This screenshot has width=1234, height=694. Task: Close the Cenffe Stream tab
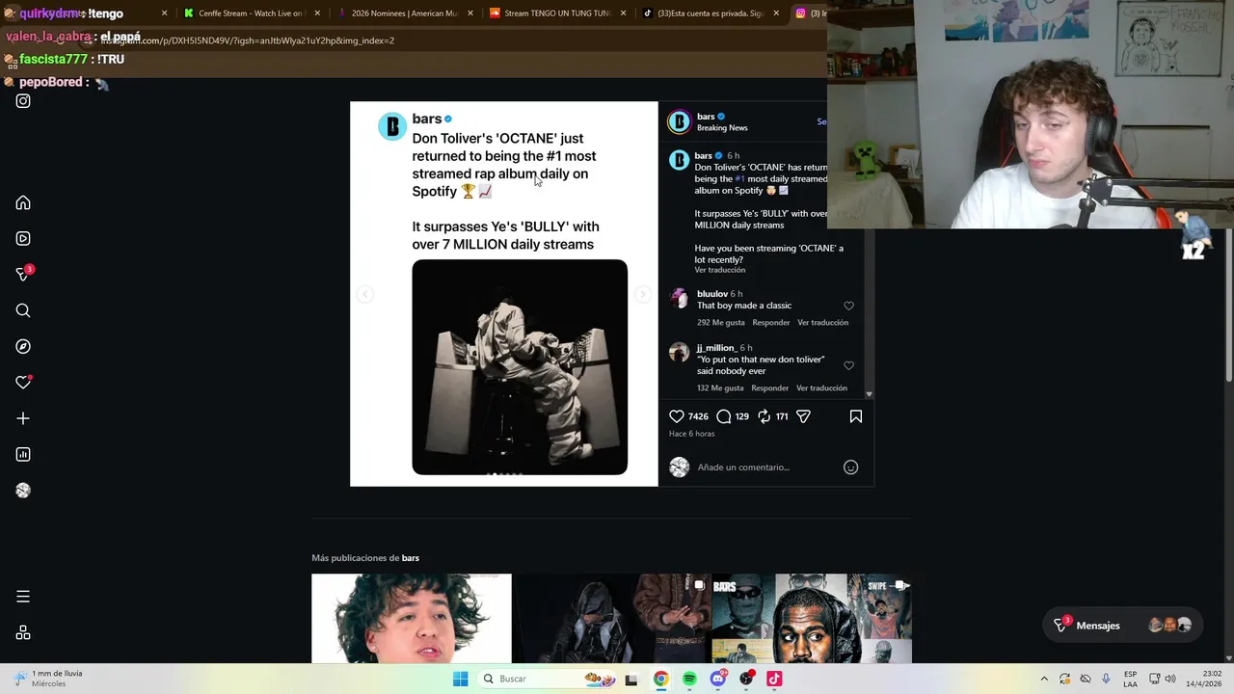317,13
